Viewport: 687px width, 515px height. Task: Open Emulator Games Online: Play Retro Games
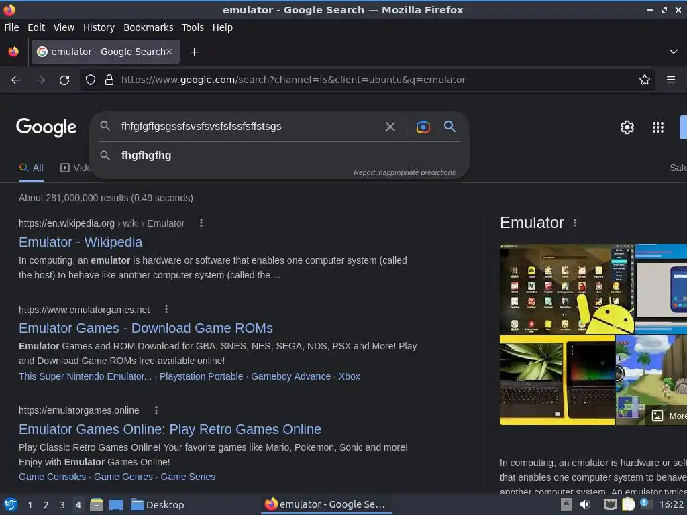170,429
